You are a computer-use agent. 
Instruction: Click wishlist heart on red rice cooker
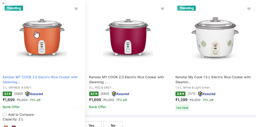tap(162, 9)
